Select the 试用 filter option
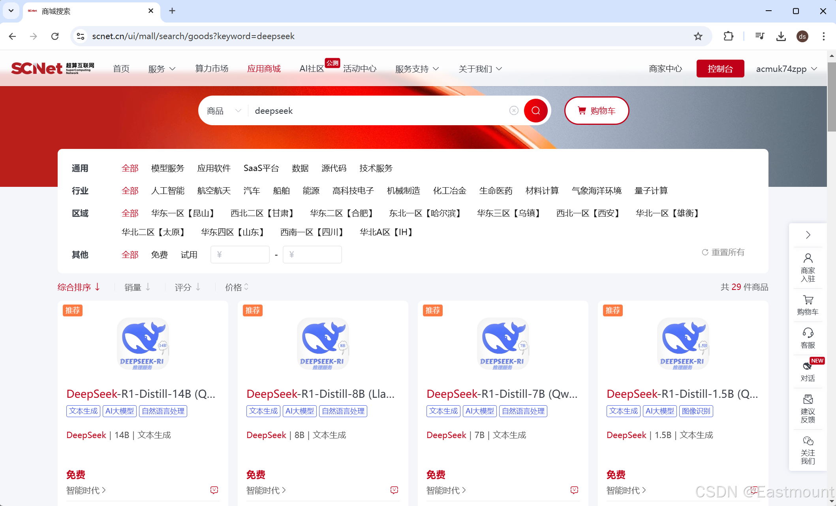836x506 pixels. click(189, 255)
